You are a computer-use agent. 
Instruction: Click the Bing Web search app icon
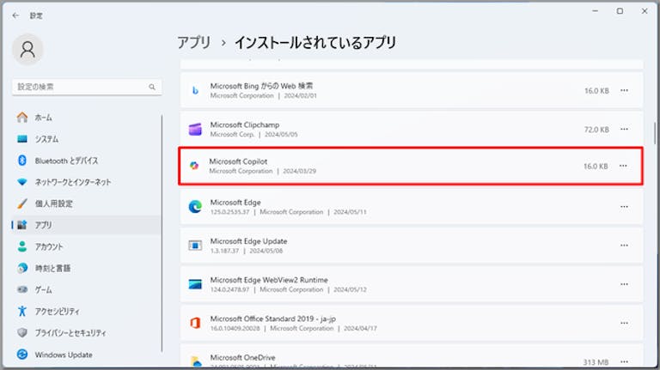click(x=195, y=90)
